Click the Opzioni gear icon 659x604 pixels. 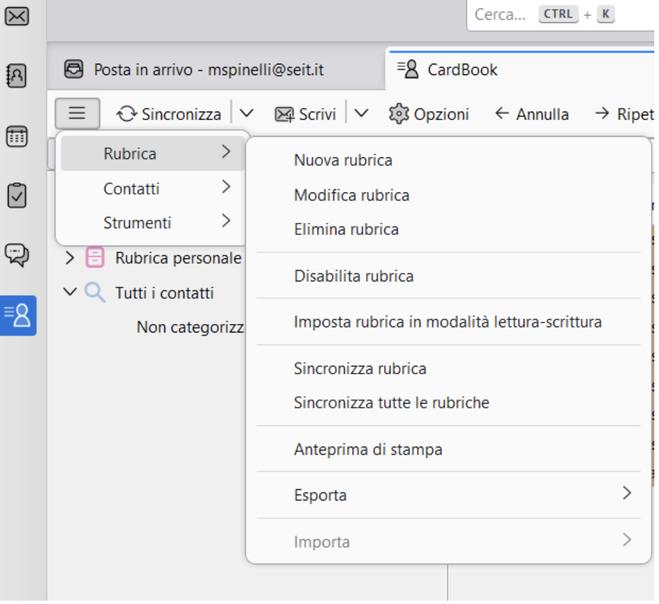[x=398, y=114]
